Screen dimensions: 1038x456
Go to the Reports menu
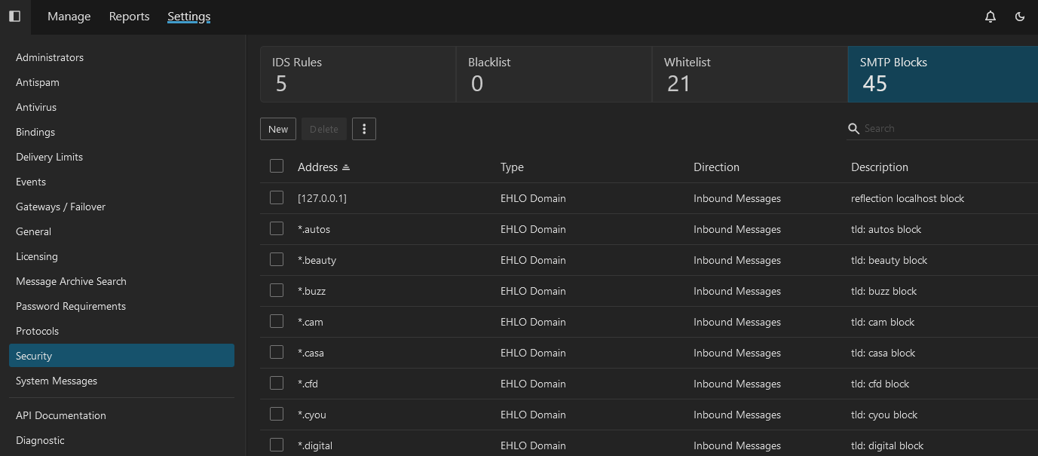tap(129, 17)
